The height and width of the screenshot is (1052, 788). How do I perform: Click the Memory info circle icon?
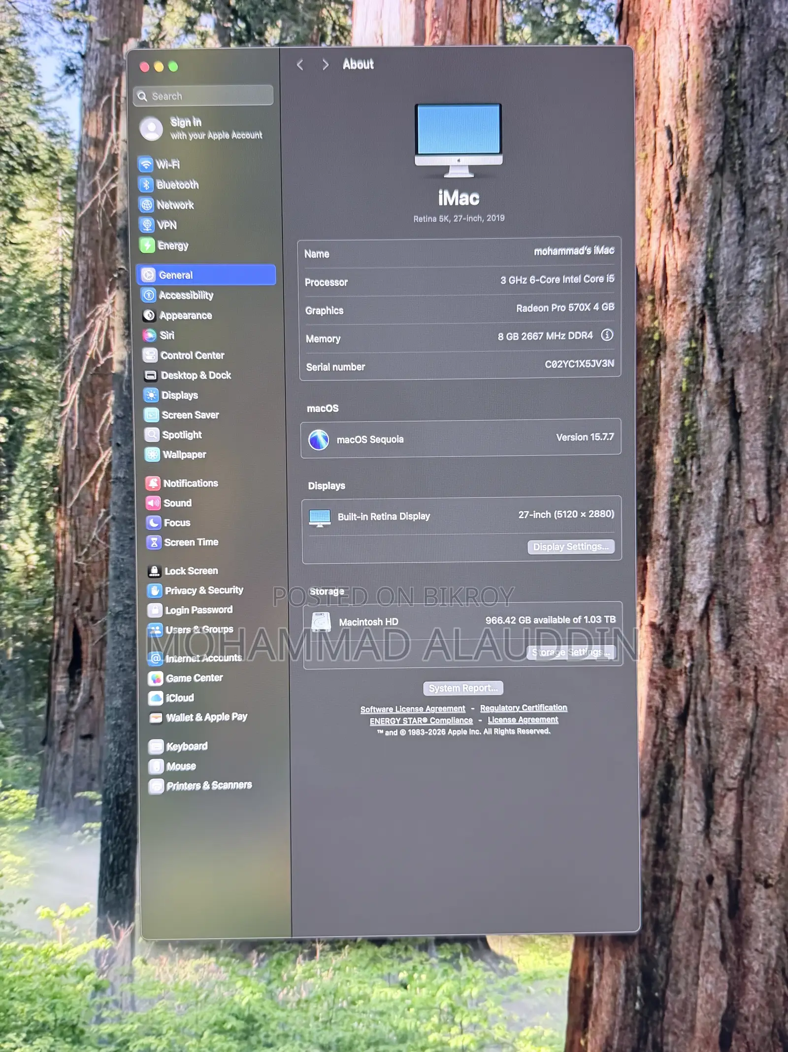coord(607,335)
